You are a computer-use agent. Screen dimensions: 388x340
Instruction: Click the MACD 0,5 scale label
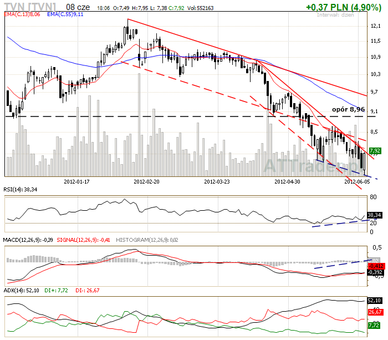tap(377, 247)
